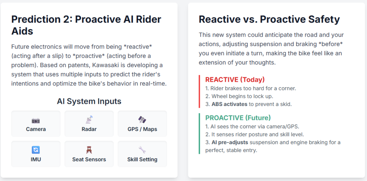
Task: Select the Radar input card
Action: pyautogui.click(x=89, y=124)
